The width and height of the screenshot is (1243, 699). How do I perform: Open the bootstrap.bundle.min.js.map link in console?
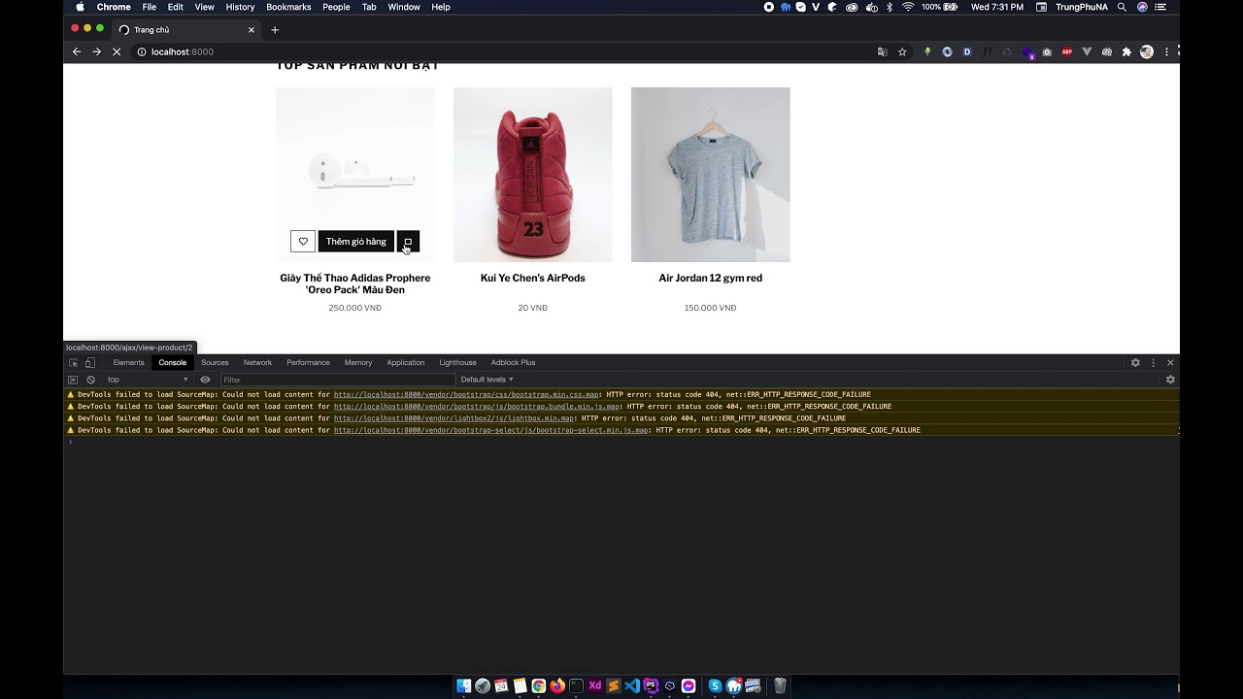[477, 407]
